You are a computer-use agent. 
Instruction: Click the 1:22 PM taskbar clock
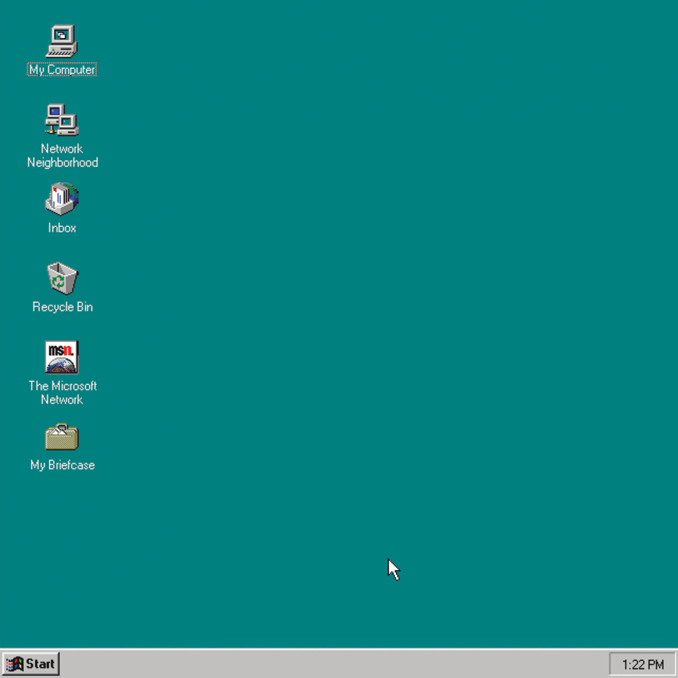643,664
